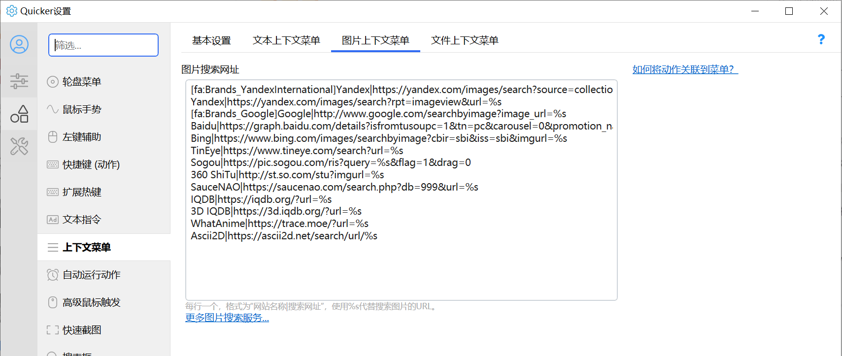The width and height of the screenshot is (842, 356).
Task: Open the wrench tools sidebar icon
Action: point(19,146)
